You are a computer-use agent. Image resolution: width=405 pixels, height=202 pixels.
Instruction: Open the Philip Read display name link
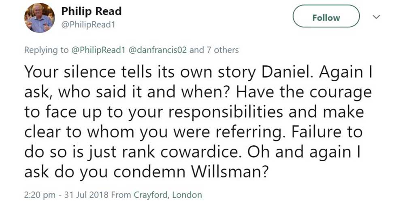(92, 11)
